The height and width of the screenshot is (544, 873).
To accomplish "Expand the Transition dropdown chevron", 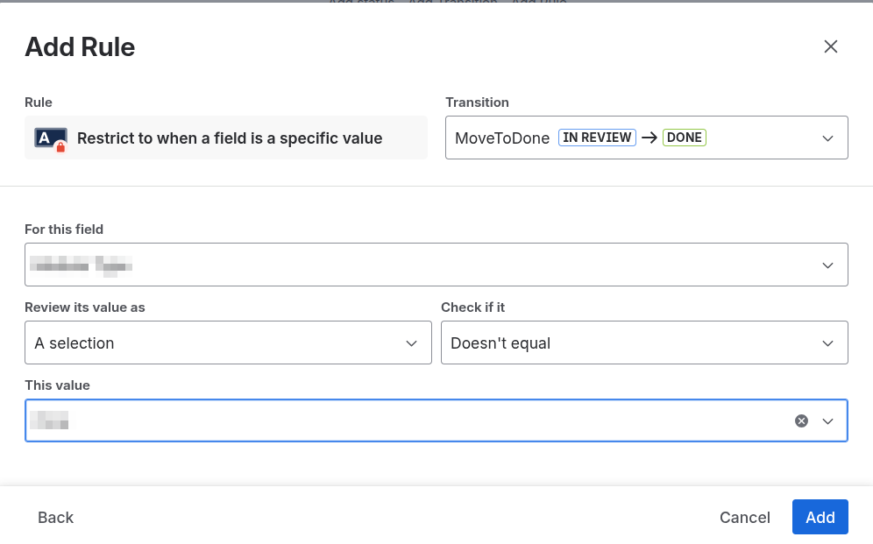I will point(827,138).
